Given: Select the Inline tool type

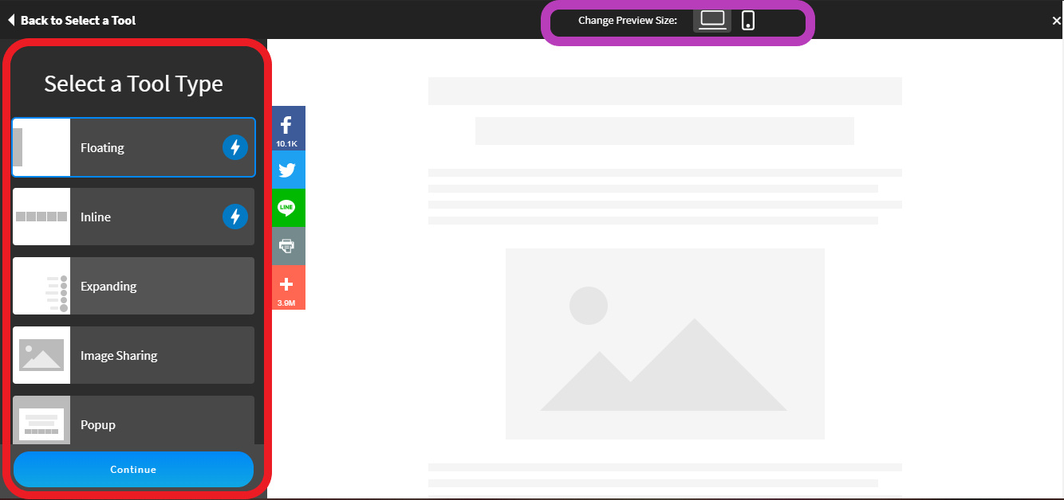Looking at the screenshot, I should (134, 217).
